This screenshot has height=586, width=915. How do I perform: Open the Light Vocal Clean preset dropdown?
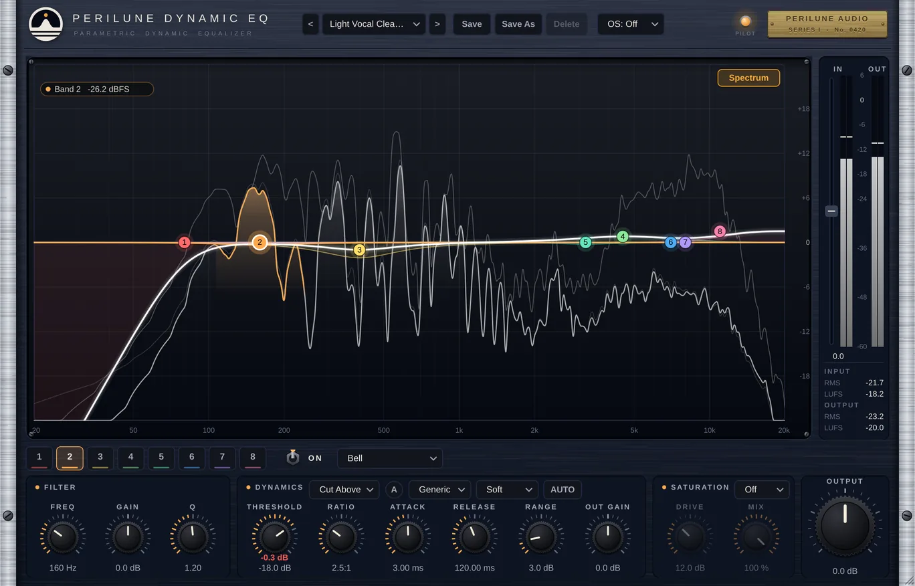(x=374, y=24)
